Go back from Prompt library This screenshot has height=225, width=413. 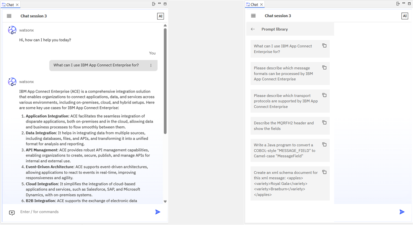pos(253,29)
